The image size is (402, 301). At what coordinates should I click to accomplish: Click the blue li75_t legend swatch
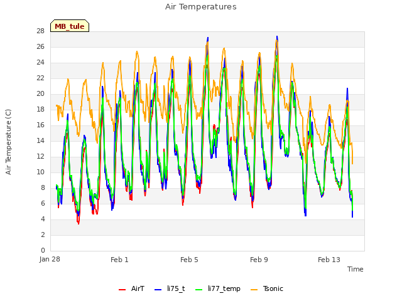pos(158,290)
